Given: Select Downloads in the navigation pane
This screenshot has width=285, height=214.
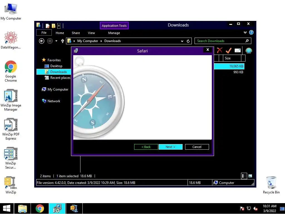Looking at the screenshot, I should tap(54, 72).
